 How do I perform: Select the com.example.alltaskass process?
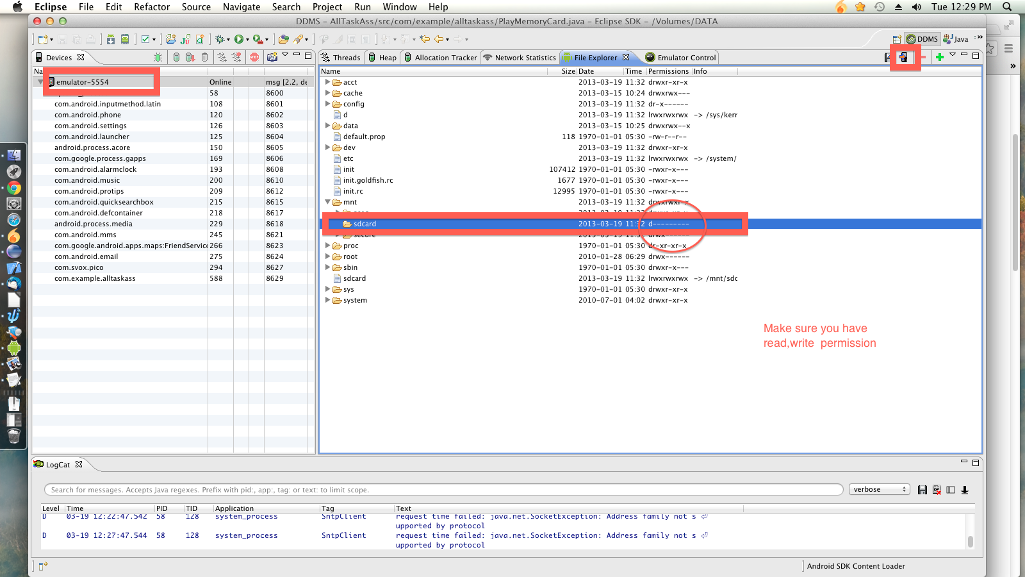click(95, 278)
